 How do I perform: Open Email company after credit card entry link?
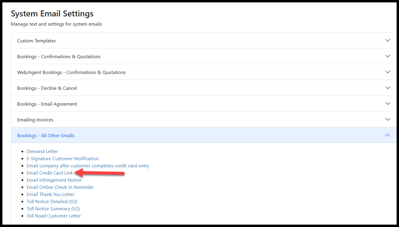pos(88,166)
